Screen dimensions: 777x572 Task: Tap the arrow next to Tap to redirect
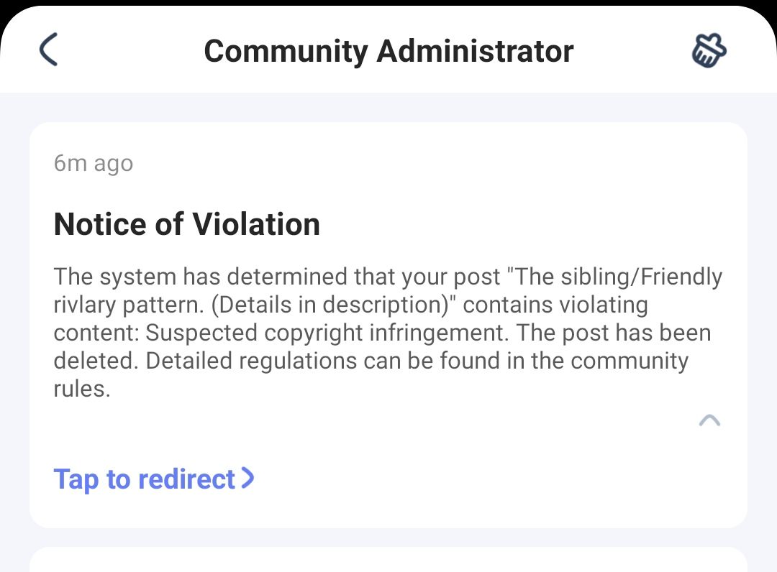(x=248, y=479)
